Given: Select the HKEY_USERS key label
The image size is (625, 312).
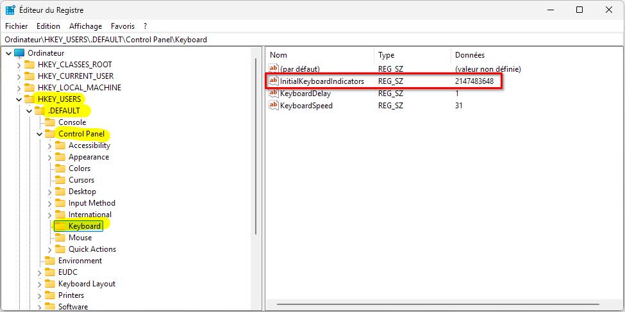Looking at the screenshot, I should point(60,99).
